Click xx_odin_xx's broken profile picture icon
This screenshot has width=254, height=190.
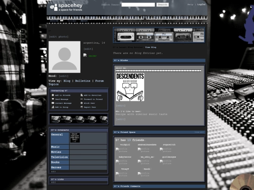click(x=139, y=161)
